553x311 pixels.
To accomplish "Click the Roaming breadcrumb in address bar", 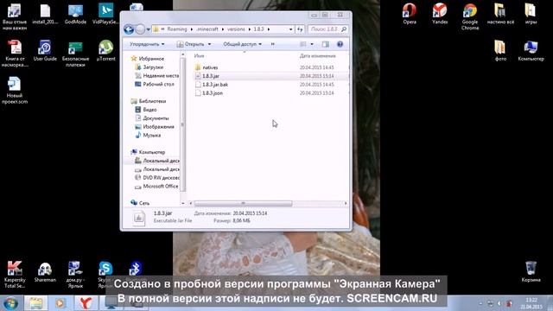I will 177,29.
